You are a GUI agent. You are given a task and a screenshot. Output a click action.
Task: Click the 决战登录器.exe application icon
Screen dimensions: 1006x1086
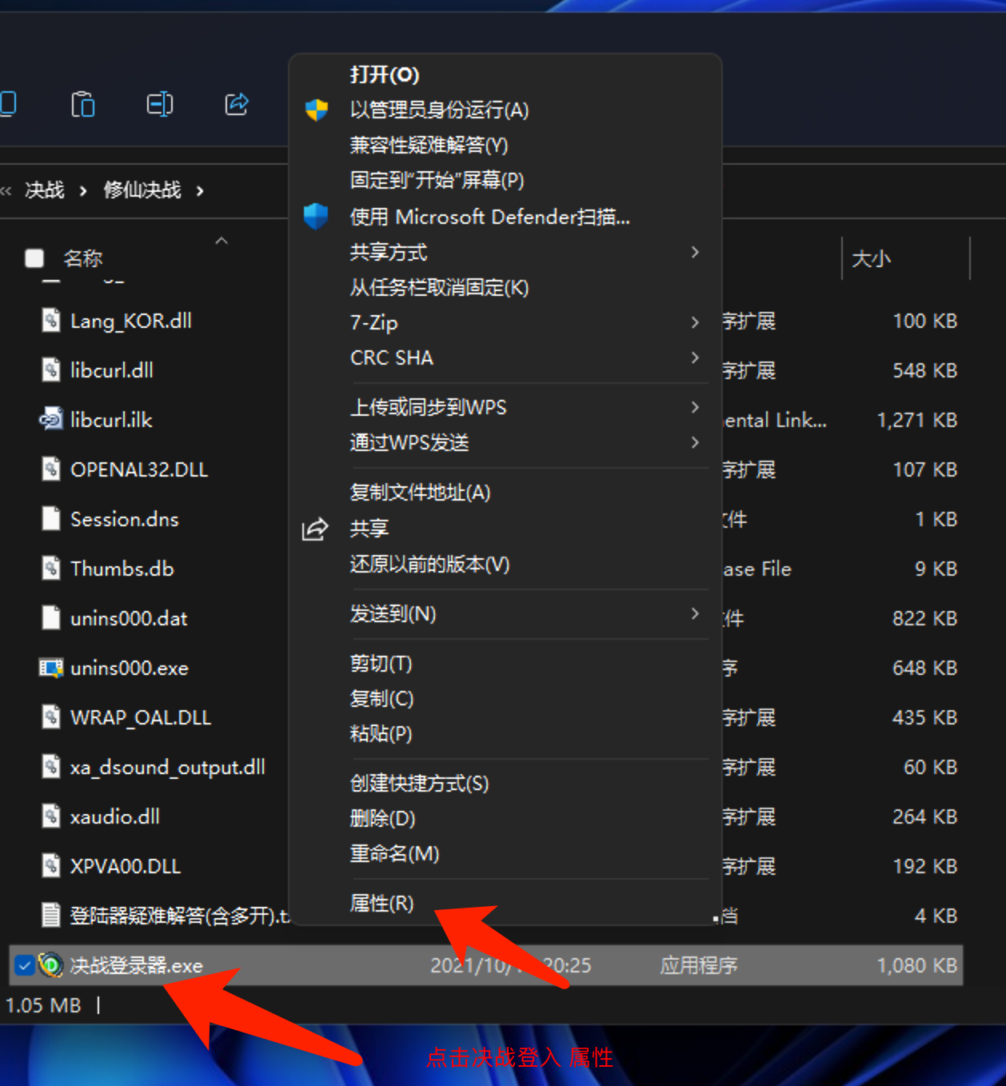[x=51, y=965]
